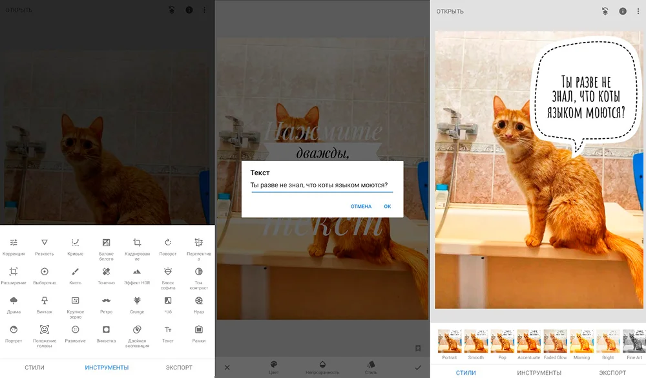Confirm text edit with the checkmark

(417, 367)
